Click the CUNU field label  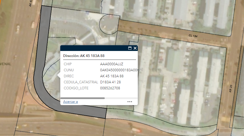(68, 70)
